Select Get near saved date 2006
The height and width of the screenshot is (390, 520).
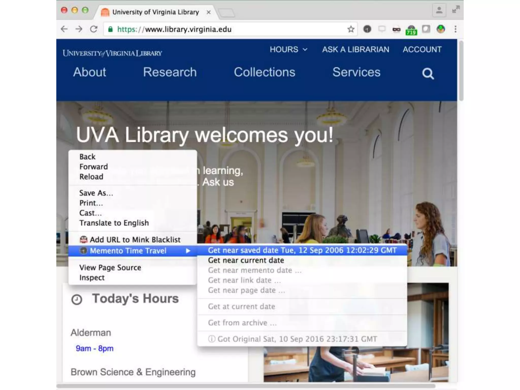pos(302,250)
